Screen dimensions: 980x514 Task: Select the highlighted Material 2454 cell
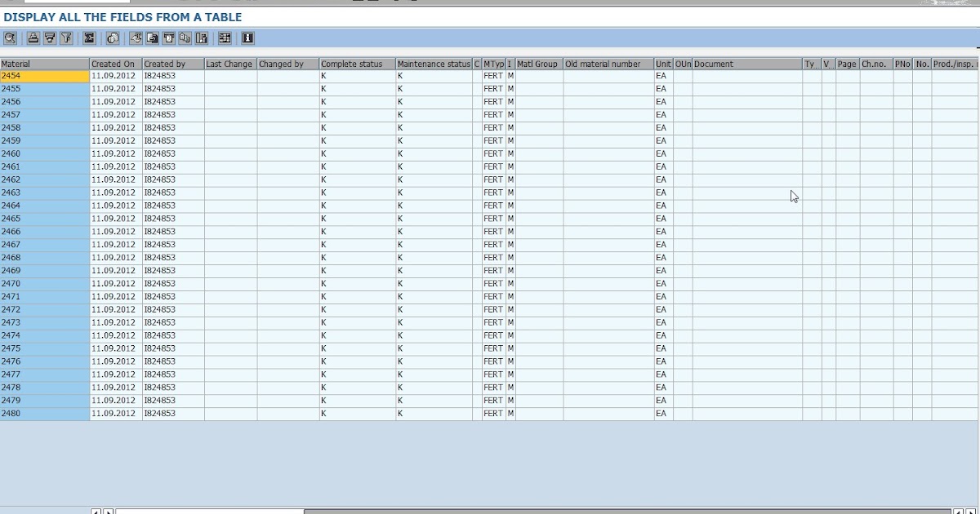(45, 75)
